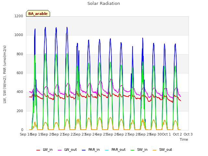This screenshot has height=156, width=208.
Task: Click the 1000 y-axis tick label
Action: (x=19, y=35)
